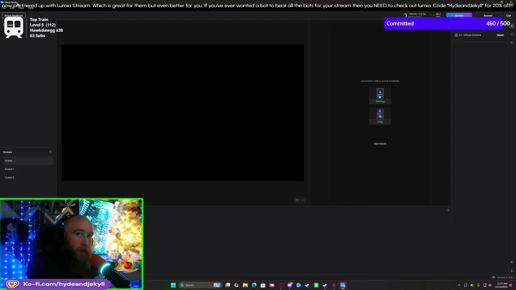Open Discord from the taskbar

pos(289,285)
